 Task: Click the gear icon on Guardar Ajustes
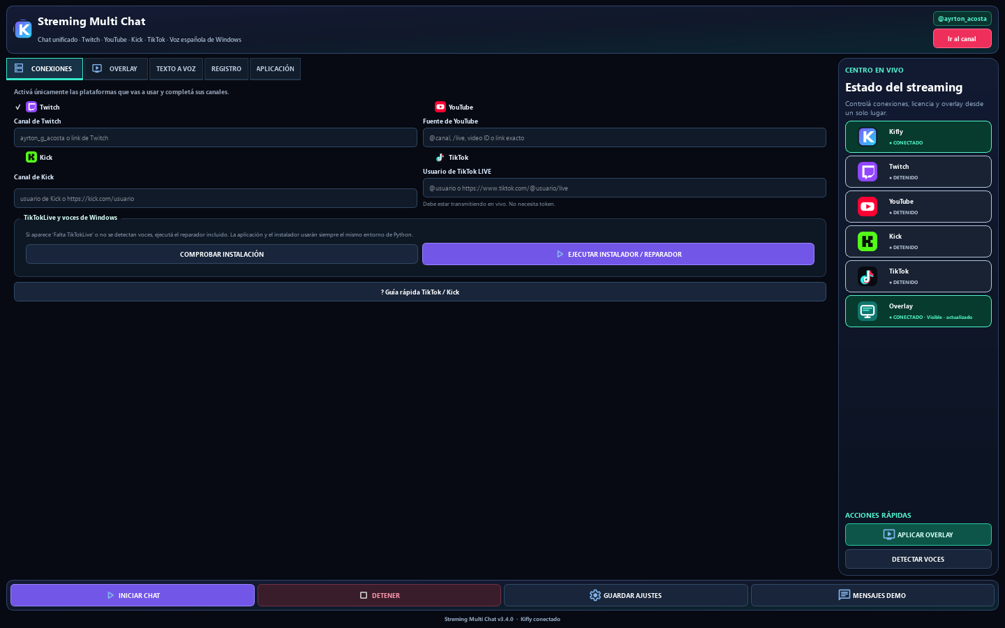coord(595,595)
